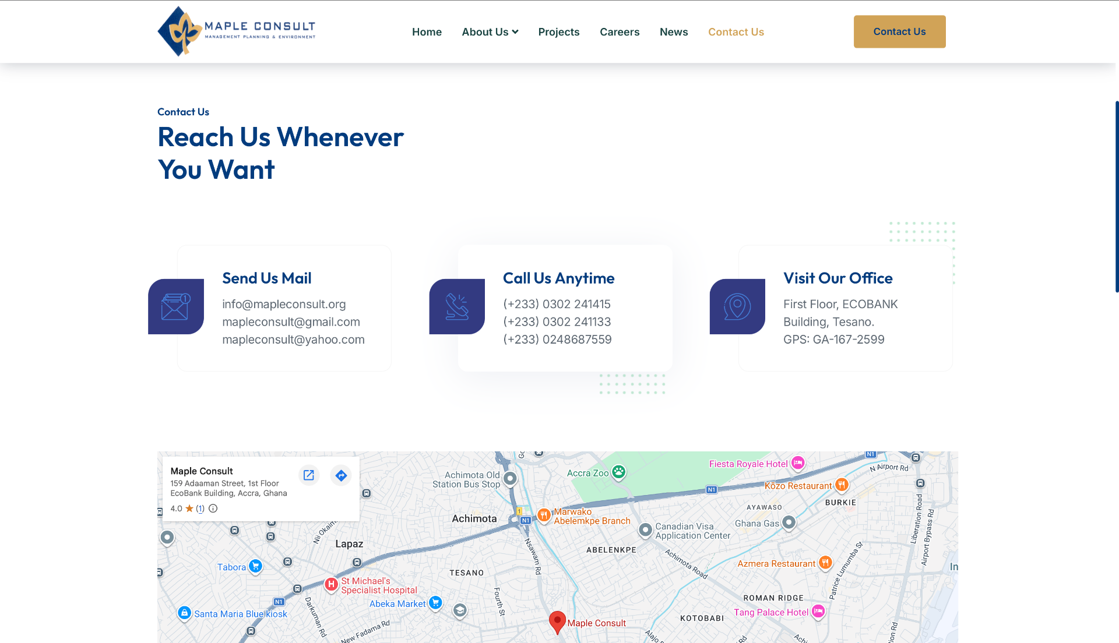Call (+233) 0248687559 number
The width and height of the screenshot is (1119, 643).
click(557, 339)
